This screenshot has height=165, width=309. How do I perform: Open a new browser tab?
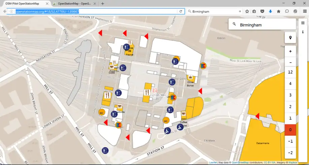(x=102, y=3)
